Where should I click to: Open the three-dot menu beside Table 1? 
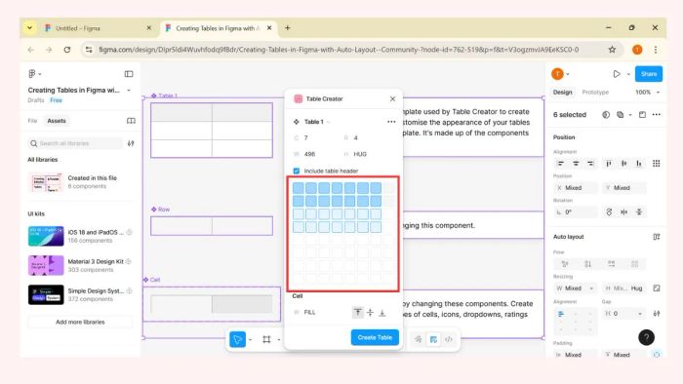(x=391, y=122)
